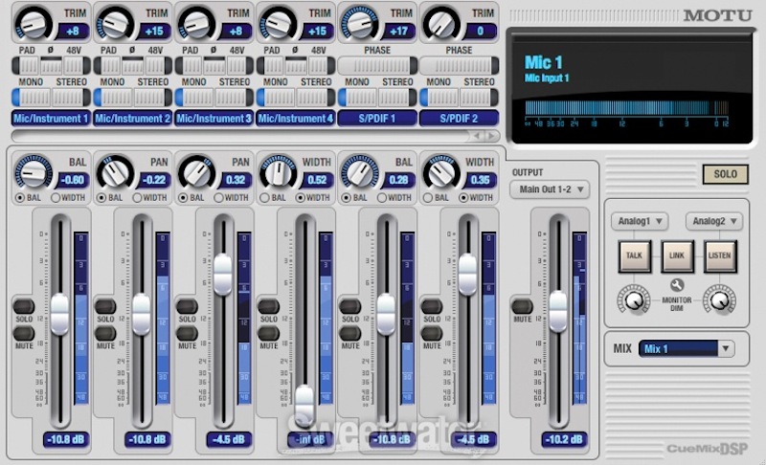Click the Talk level knob below TALK
The width and height of the screenshot is (766, 465).
tap(634, 299)
